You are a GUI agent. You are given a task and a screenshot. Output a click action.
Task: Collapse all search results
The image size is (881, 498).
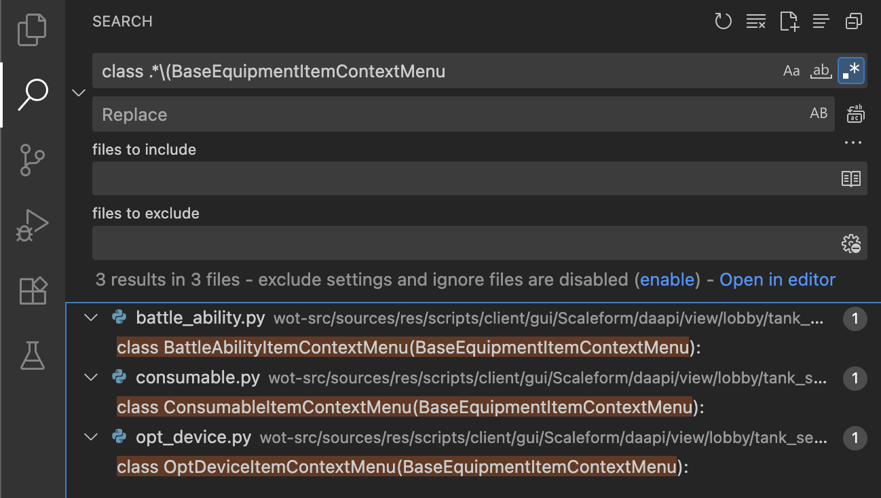(853, 22)
